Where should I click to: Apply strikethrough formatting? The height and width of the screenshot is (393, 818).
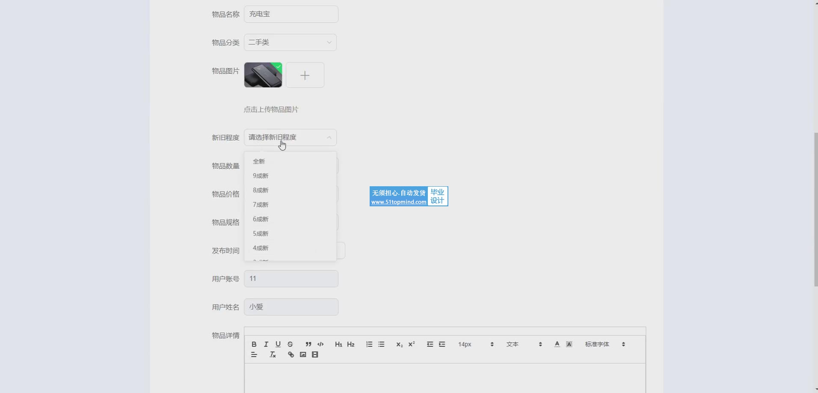pyautogui.click(x=290, y=344)
